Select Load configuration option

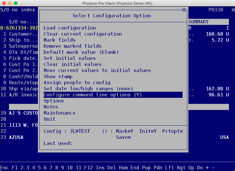(70, 28)
